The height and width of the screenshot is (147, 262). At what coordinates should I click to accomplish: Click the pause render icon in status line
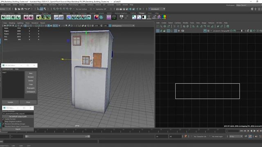point(140,9)
